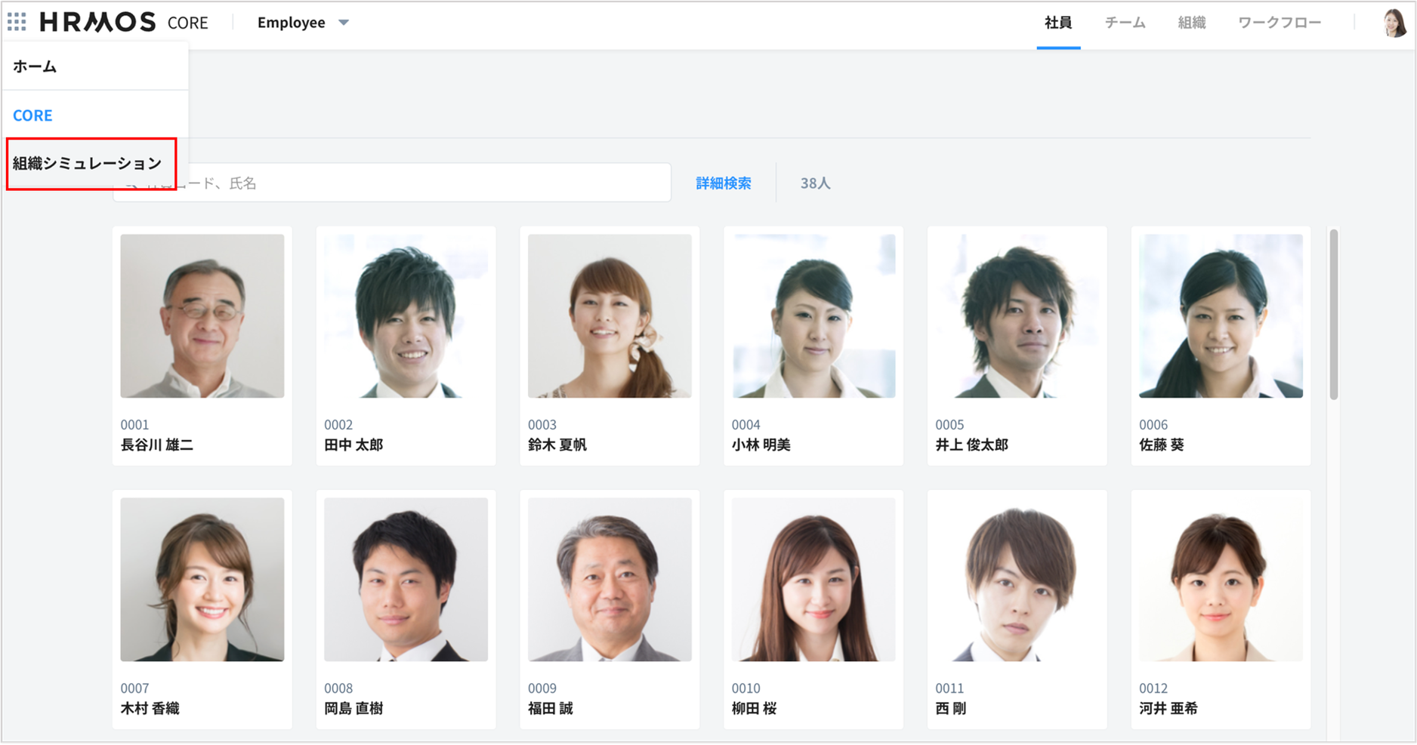Open 組織シミュレーション from the menu
Image resolution: width=1417 pixels, height=745 pixels.
[88, 163]
